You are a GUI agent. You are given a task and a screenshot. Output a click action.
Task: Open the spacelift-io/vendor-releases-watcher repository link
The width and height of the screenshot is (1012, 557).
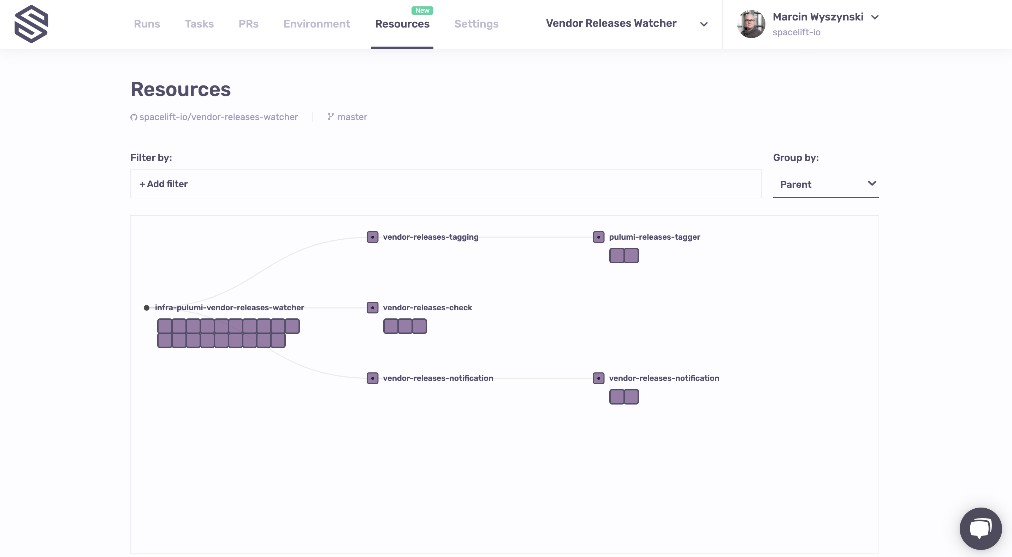tap(218, 117)
